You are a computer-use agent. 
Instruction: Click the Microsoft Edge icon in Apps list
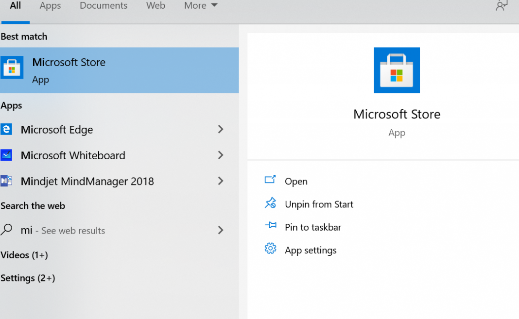coord(6,129)
